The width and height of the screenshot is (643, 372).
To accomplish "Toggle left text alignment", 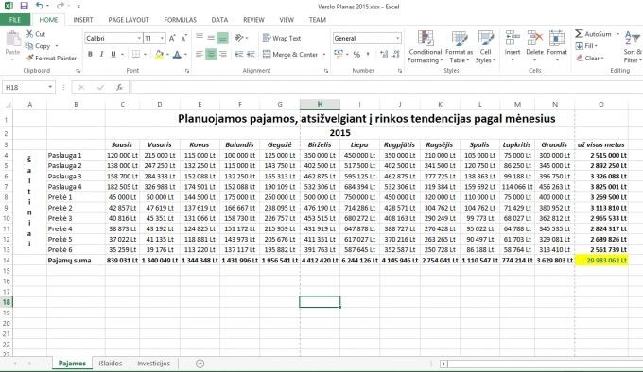I will tap(200, 54).
